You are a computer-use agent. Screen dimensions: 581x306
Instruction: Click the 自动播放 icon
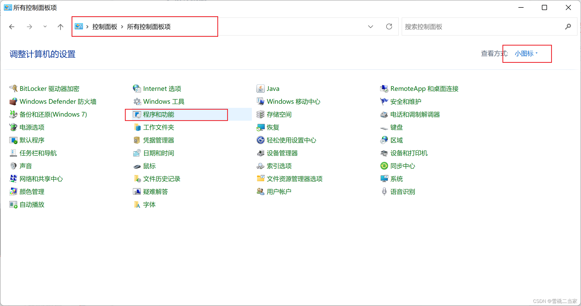[x=13, y=204]
